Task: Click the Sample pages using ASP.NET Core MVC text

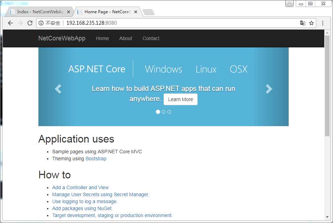Action: point(97,152)
